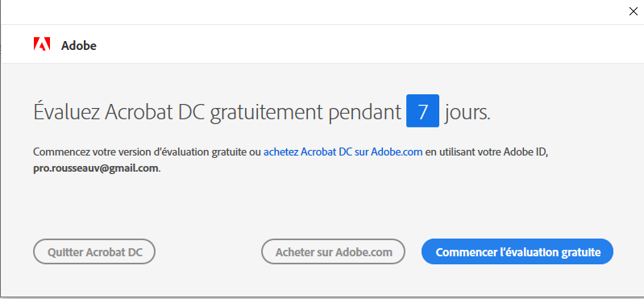Image resolution: width=644 pixels, height=299 pixels.
Task: Click the blue 7 days badge
Action: [x=422, y=111]
